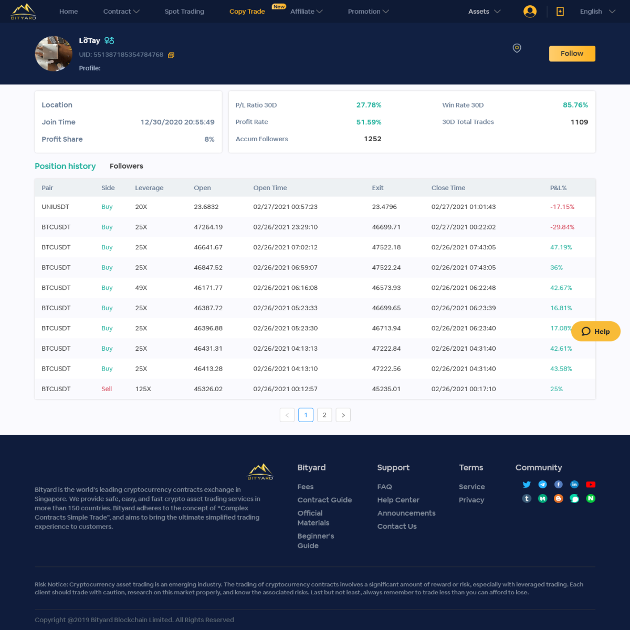Open the Telegram community link
Screen dimensions: 630x630
[543, 485]
